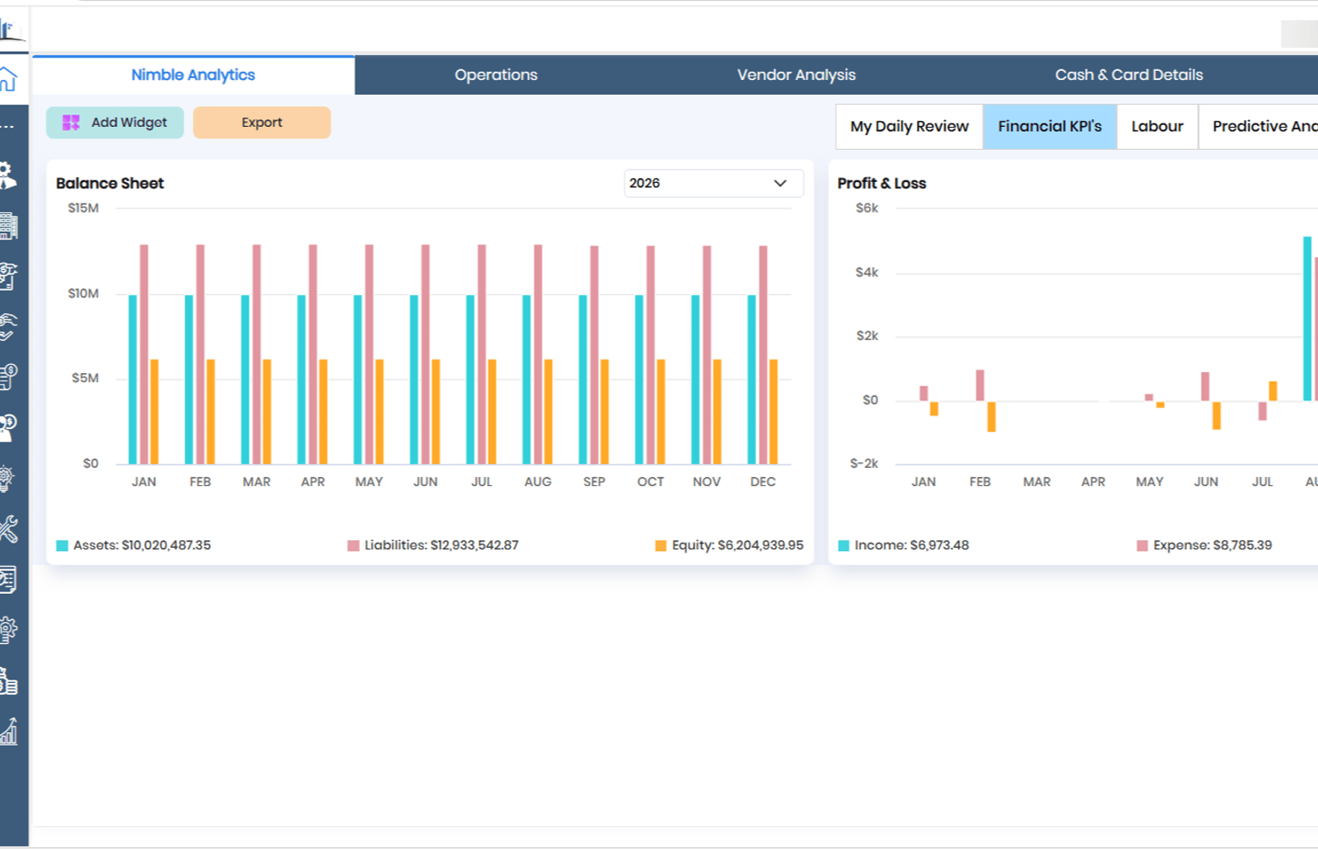Click the Add Widget puzzle icon
This screenshot has height=850, width=1318.
(71, 123)
